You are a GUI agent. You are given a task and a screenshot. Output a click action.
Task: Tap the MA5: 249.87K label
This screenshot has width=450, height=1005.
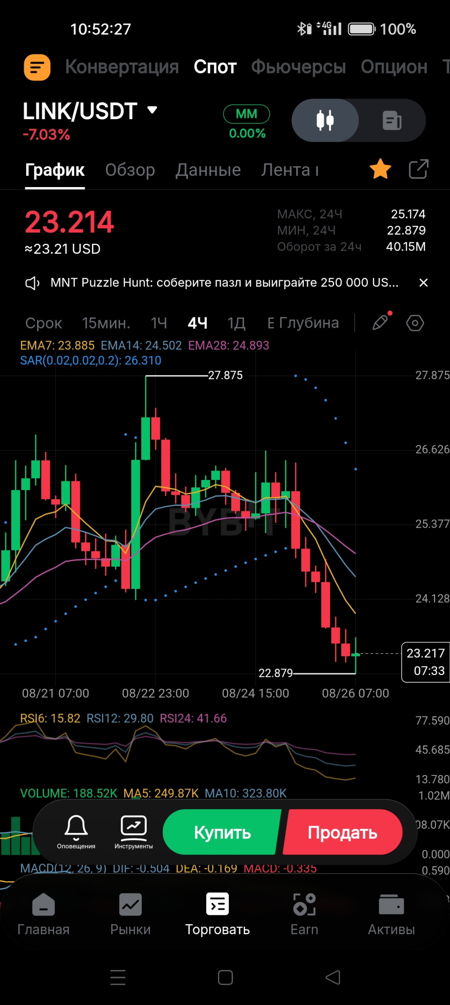[161, 793]
